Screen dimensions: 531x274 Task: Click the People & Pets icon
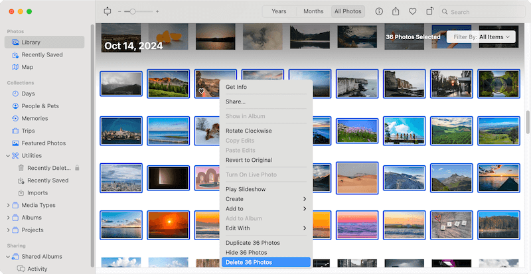click(x=15, y=106)
